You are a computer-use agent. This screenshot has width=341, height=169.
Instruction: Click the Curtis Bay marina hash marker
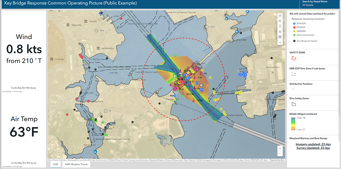(52, 59)
